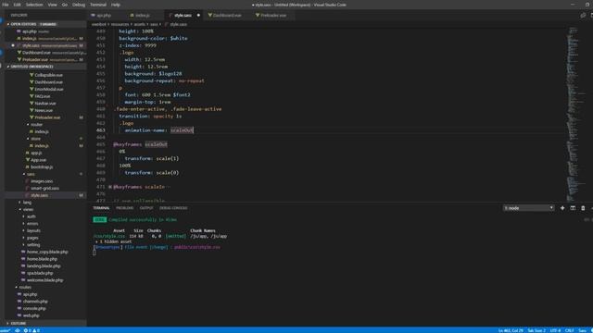Collapse the Open Editors section
Image resolution: width=593 pixels, height=333 pixels.
(x=45, y=24)
